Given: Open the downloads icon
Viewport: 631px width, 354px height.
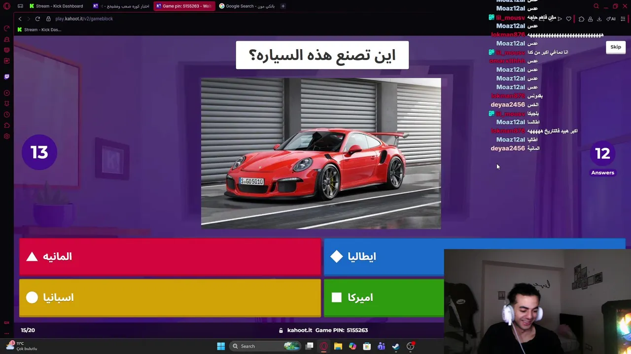Looking at the screenshot, I should click(599, 19).
